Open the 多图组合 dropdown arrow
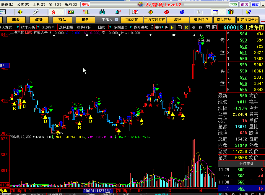 [x=131, y=27]
